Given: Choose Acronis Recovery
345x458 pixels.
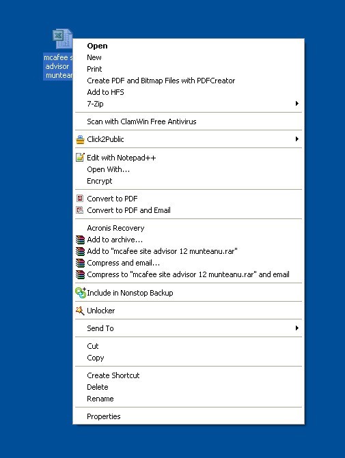Looking at the screenshot, I should (x=189, y=228).
